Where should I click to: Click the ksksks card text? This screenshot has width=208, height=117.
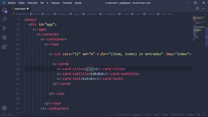89,79
